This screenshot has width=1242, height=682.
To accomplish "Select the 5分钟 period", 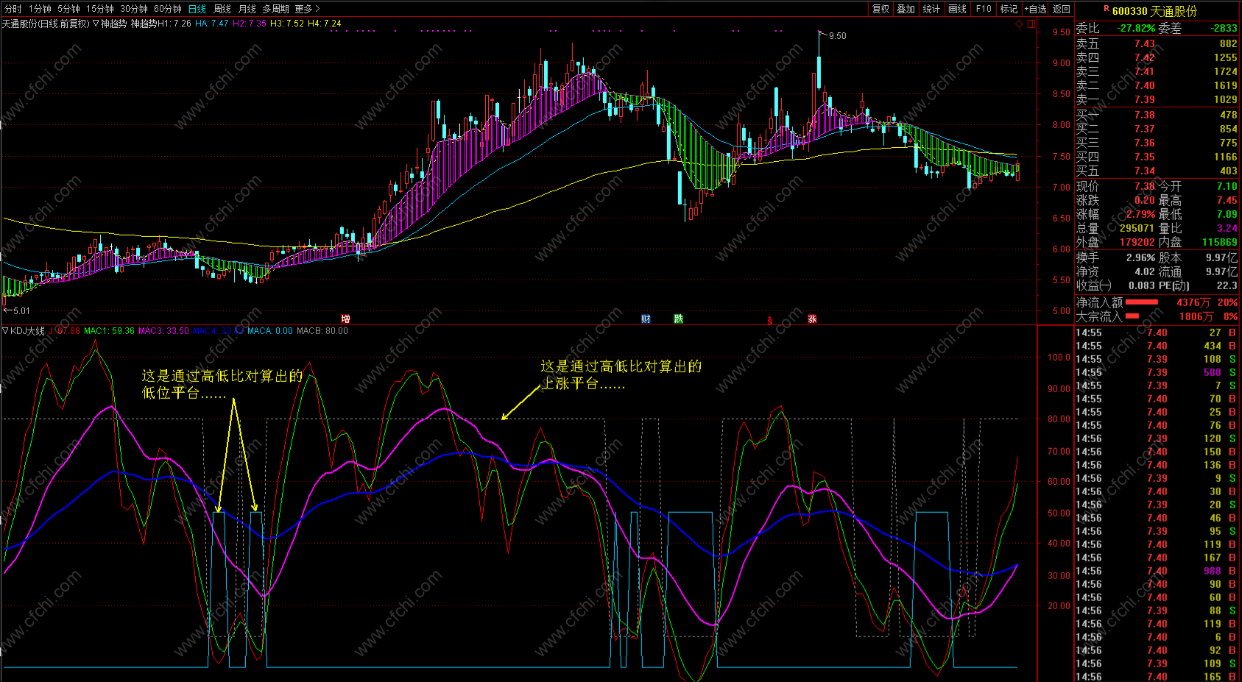I will [x=68, y=9].
